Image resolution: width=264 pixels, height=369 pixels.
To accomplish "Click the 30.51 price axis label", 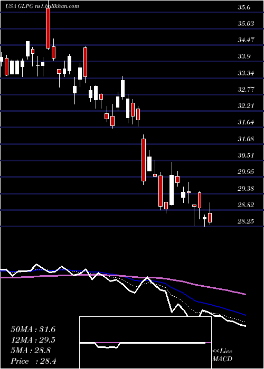I will [247, 156].
